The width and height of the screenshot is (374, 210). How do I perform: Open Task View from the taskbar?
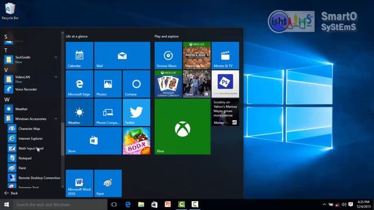114,205
